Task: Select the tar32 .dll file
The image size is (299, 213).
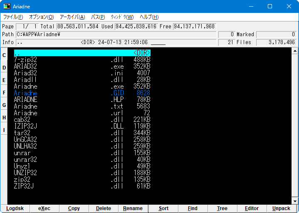Action: [82, 133]
